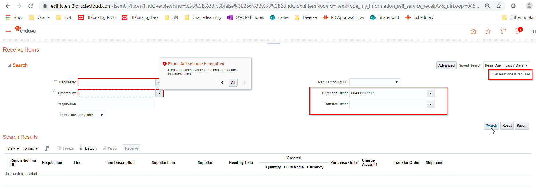Click the Transfer Order field
Viewport: 536px width, 189px height.
pos(388,104)
